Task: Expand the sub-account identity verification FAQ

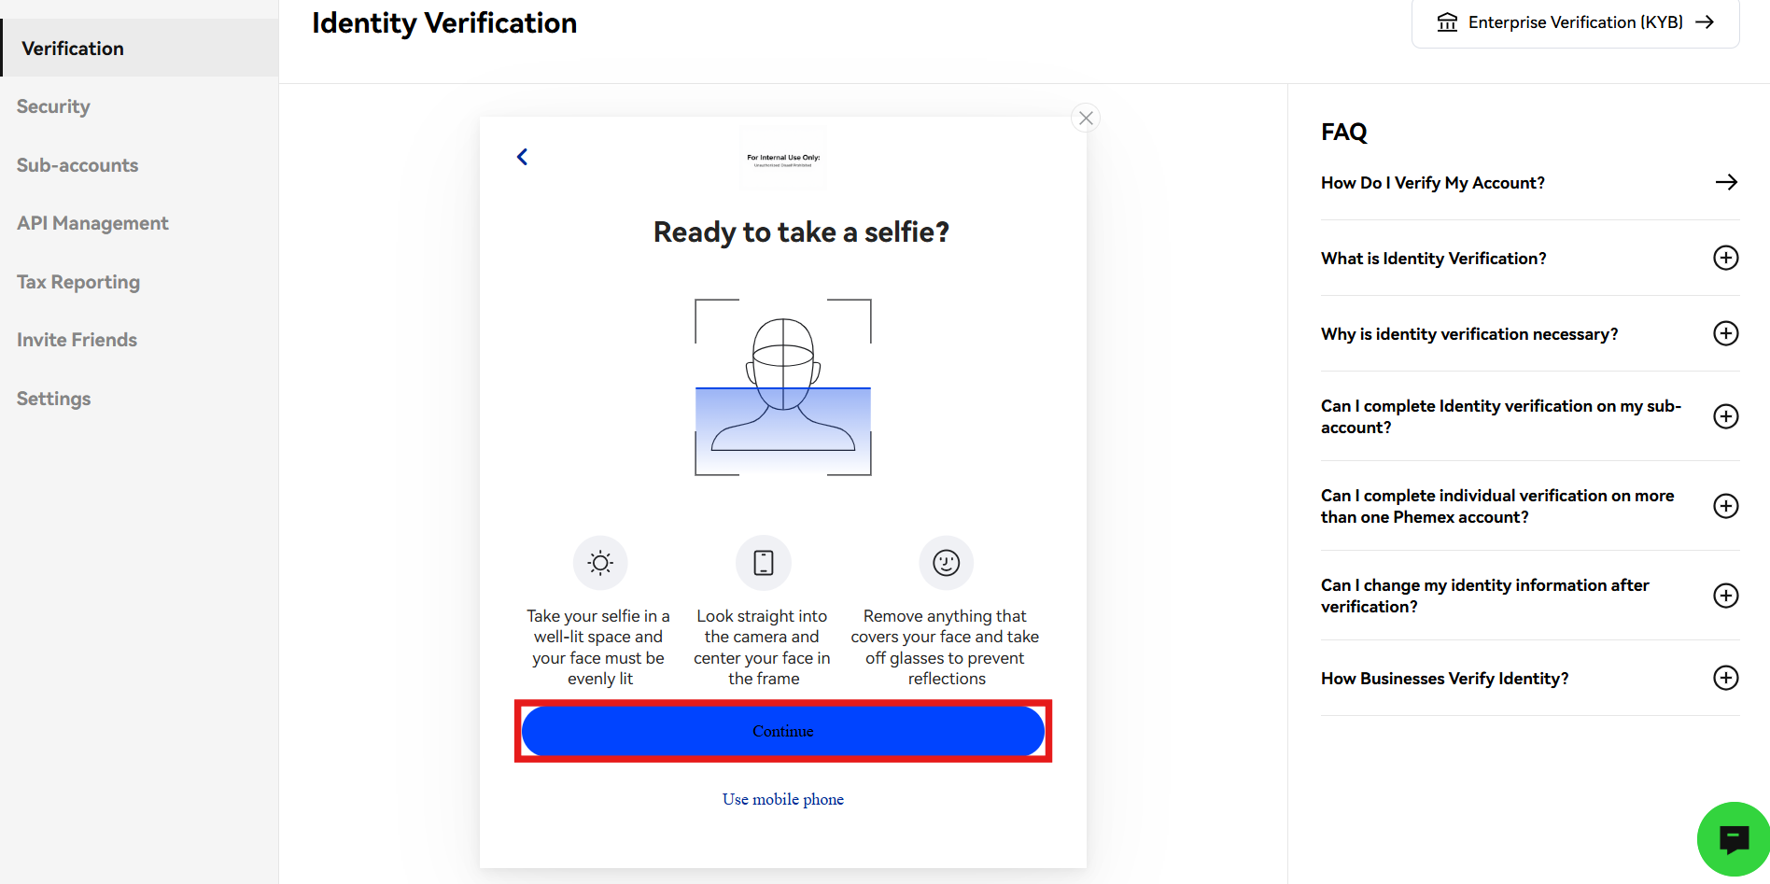Action: point(1726,416)
